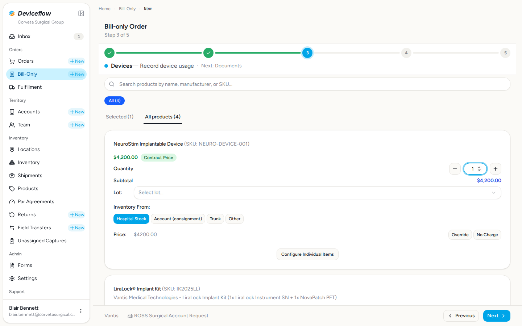The width and height of the screenshot is (522, 326).
Task: Open Unassigned Captures
Action: [x=46, y=241]
